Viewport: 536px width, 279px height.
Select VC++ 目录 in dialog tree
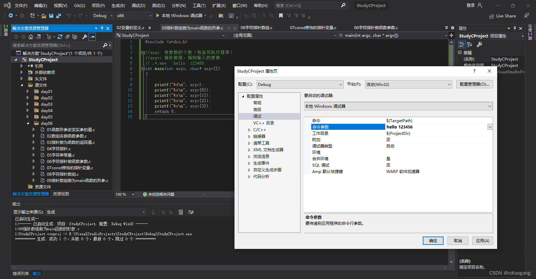pyautogui.click(x=264, y=123)
